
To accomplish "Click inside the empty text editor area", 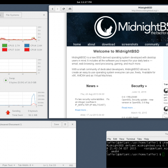I will tap(38, 145).
